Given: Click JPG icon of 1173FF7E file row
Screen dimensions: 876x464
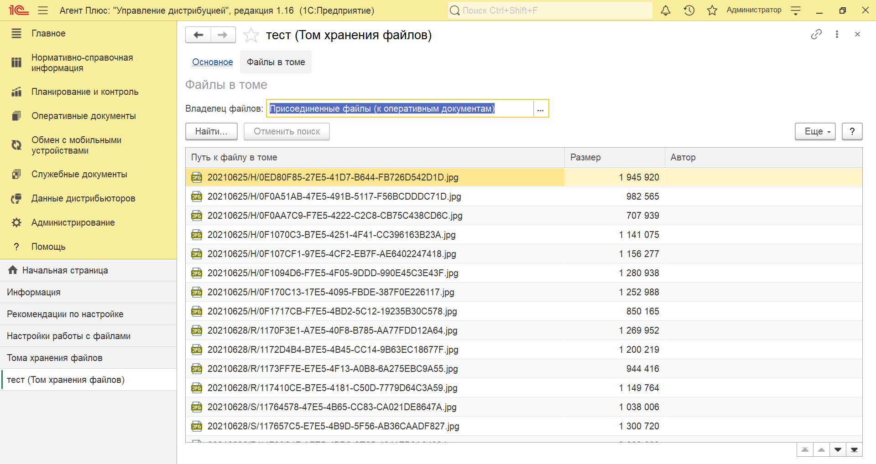Looking at the screenshot, I should tap(197, 369).
